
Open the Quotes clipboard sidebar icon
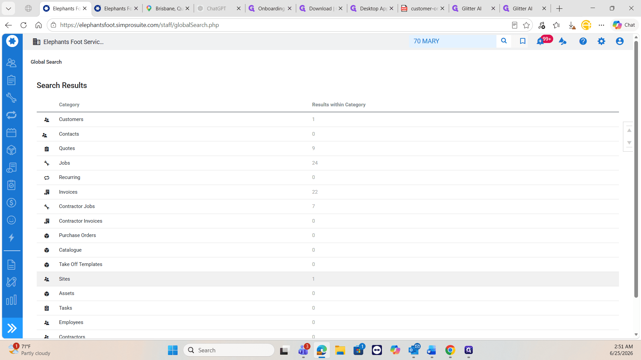(x=11, y=80)
